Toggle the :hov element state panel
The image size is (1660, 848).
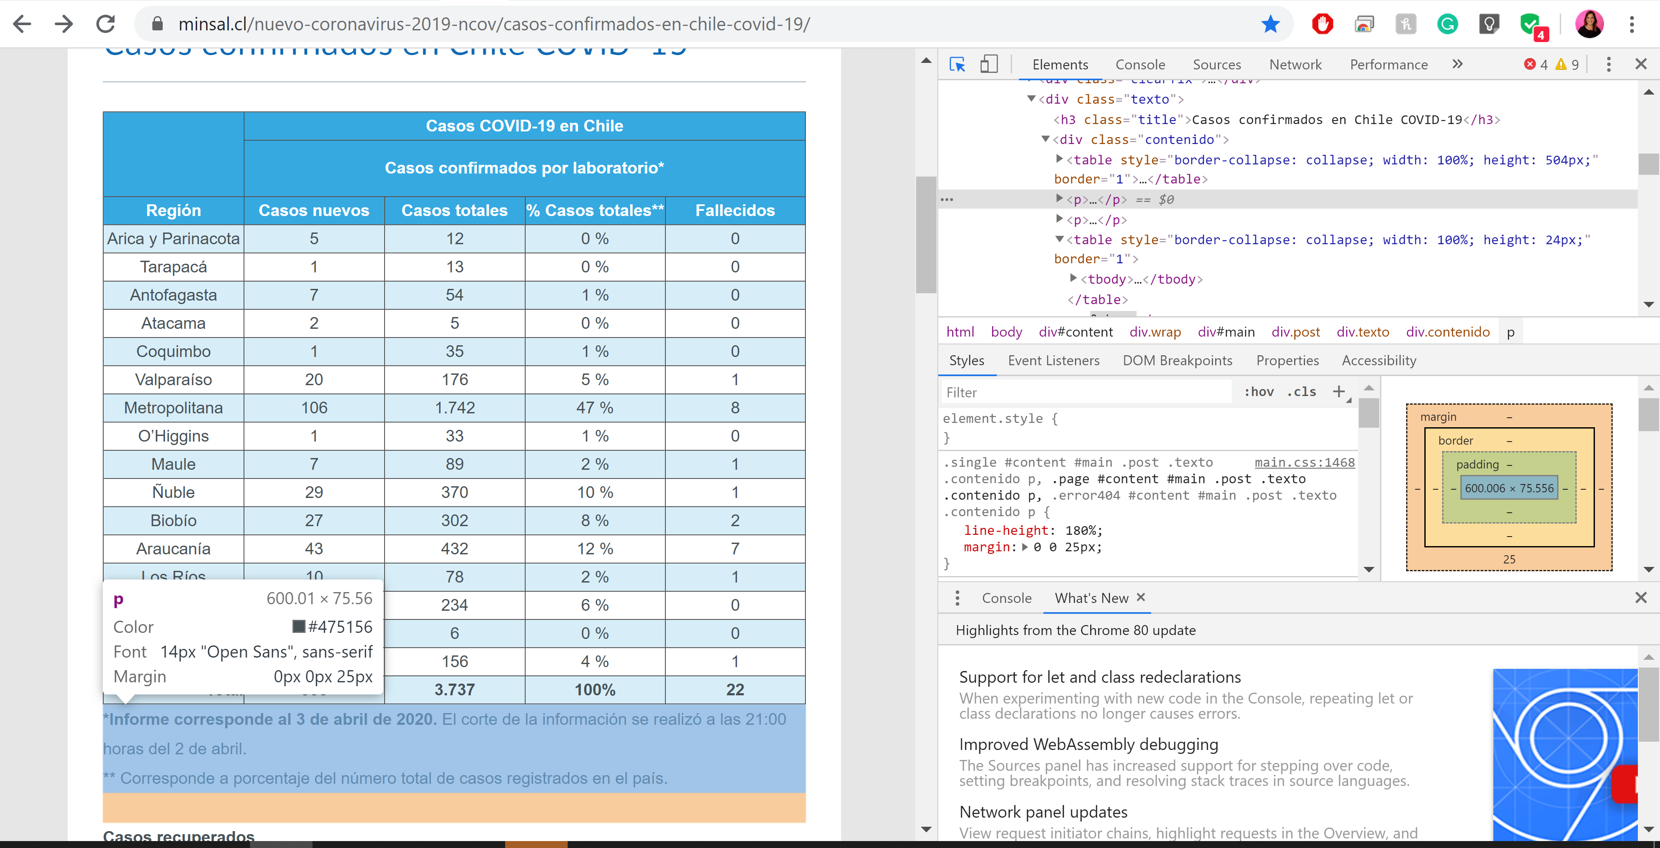(1258, 392)
